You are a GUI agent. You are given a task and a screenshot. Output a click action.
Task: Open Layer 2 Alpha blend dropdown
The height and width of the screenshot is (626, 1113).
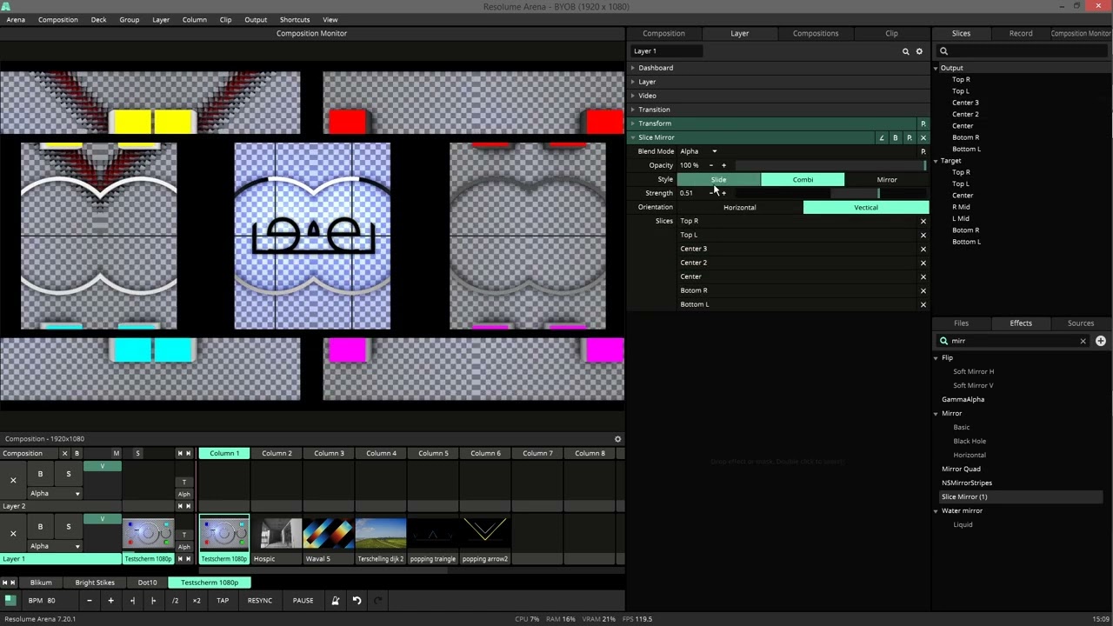[54, 494]
